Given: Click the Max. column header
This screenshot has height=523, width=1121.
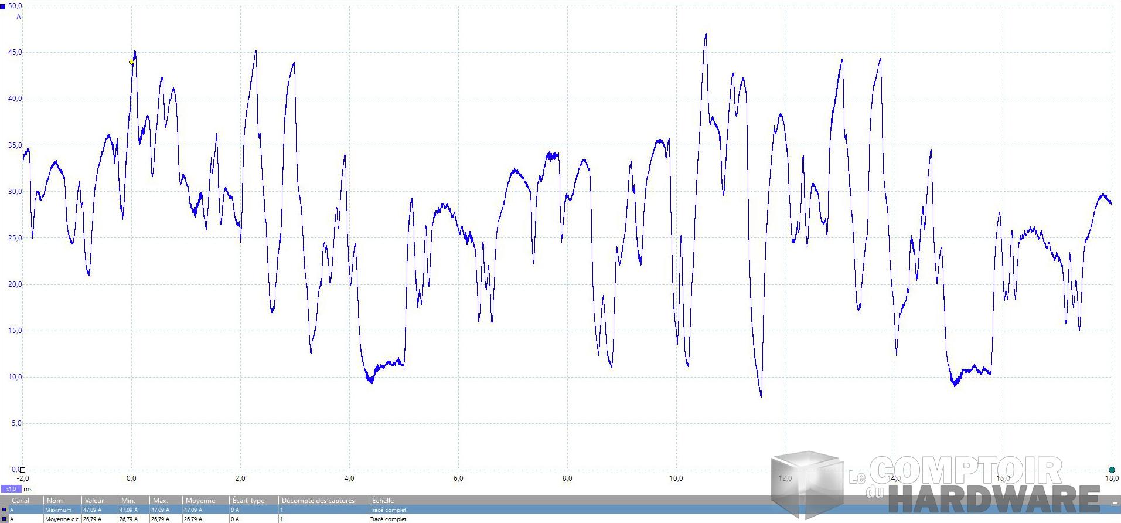Looking at the screenshot, I should tap(160, 501).
